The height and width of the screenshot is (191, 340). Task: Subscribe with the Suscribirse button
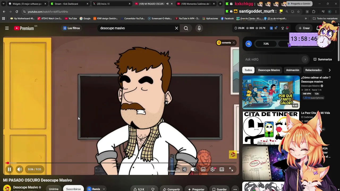(x=73, y=189)
